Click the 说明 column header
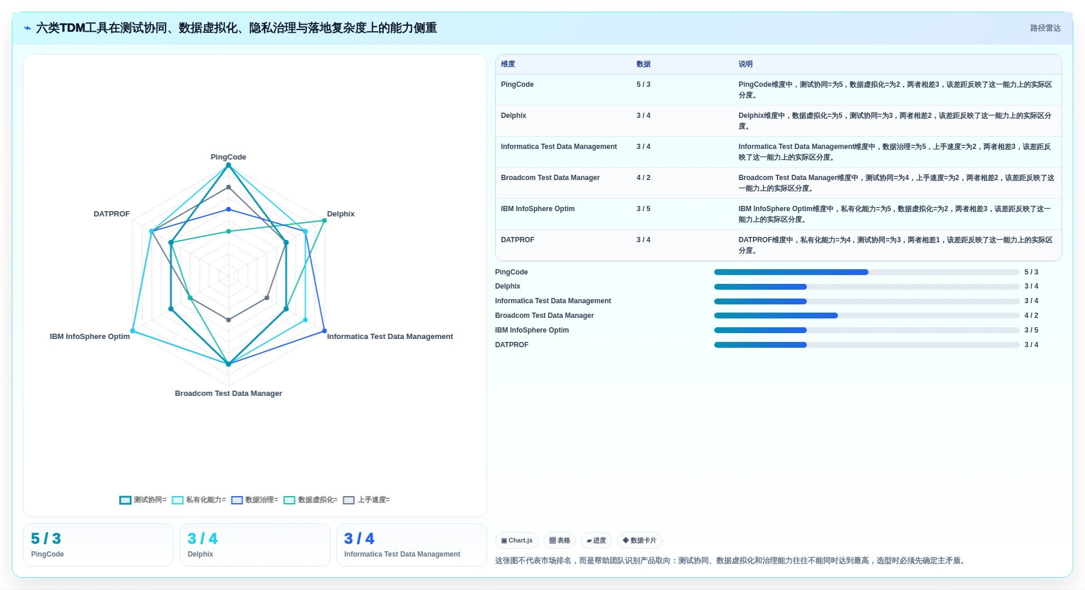Screen dimensions: 1085x590 click(745, 65)
